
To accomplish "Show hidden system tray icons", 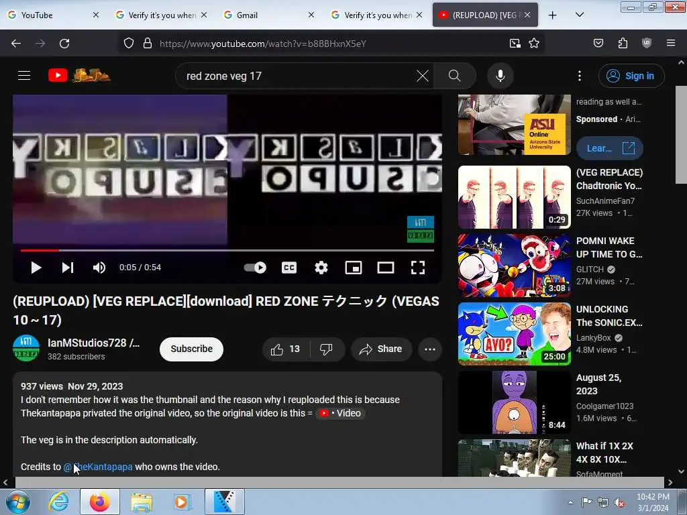I will [570, 502].
